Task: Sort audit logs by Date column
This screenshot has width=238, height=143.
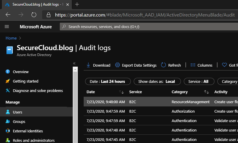Action: pyautogui.click(x=121, y=92)
